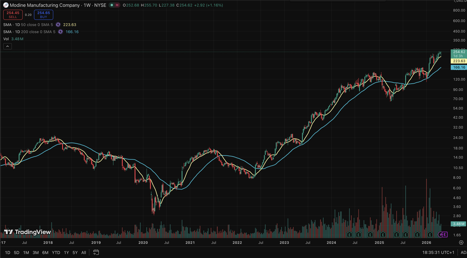Click the Modine company logo icon
Viewport: 467px width, 258px height.
(x=6, y=5)
